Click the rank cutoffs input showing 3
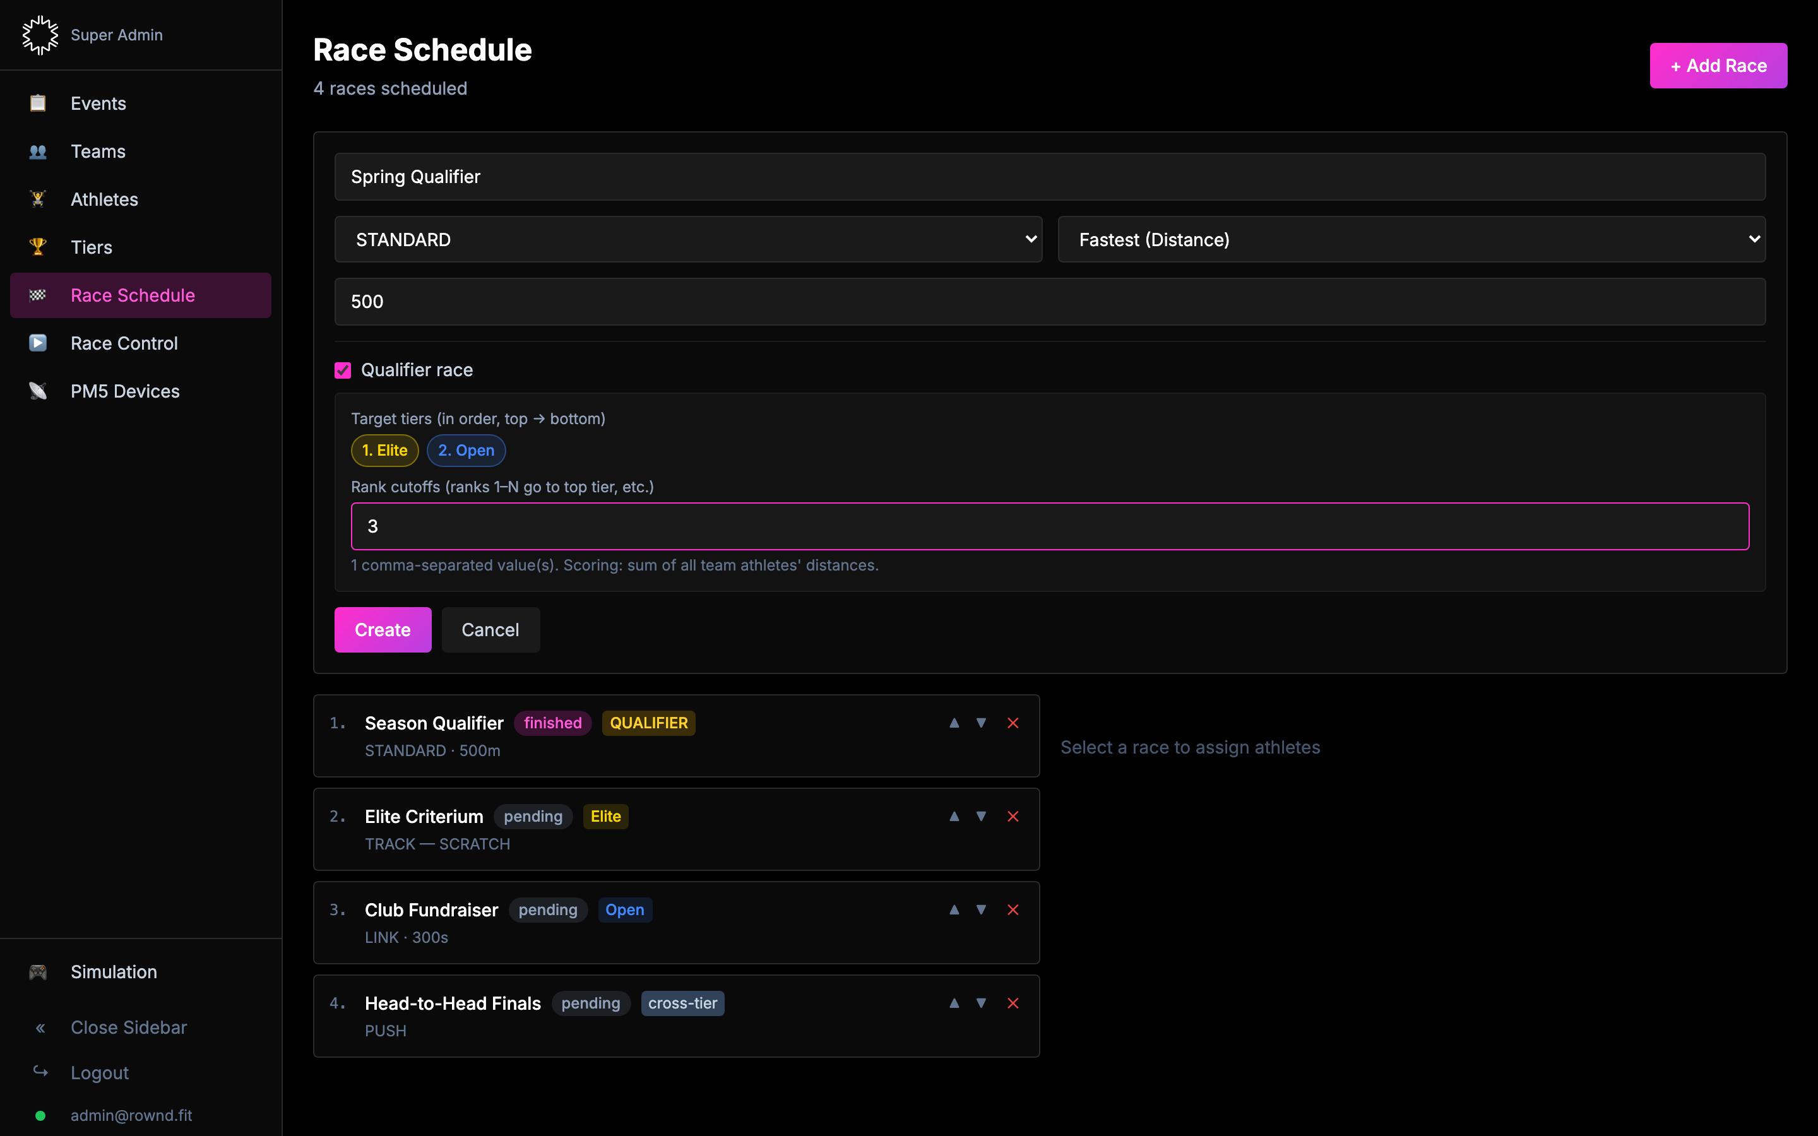 click(1050, 526)
